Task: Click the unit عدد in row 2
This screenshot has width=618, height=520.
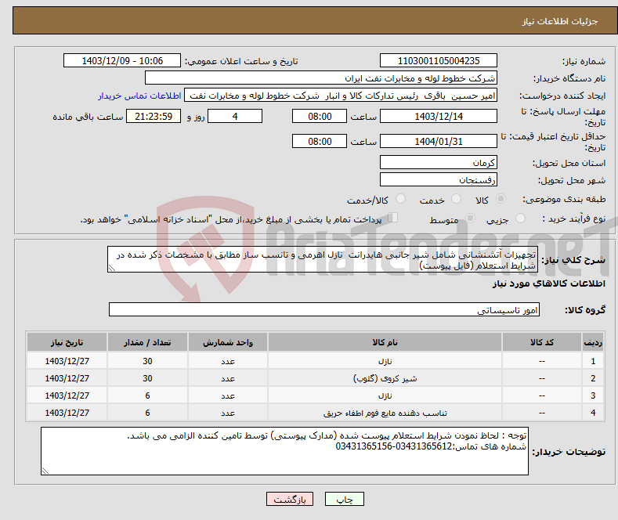Action: (228, 378)
